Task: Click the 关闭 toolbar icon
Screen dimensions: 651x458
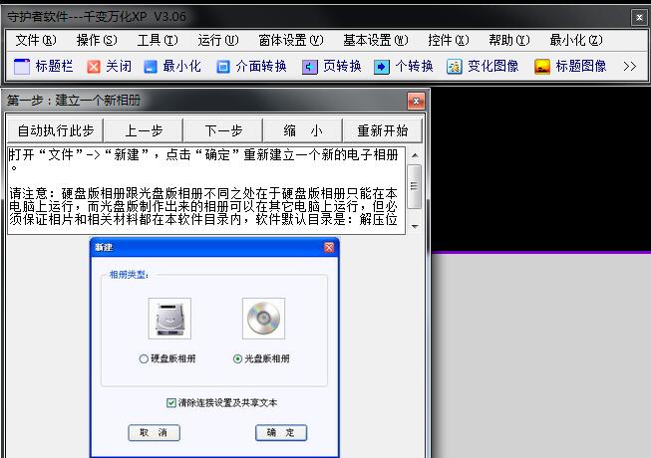Action: point(94,67)
